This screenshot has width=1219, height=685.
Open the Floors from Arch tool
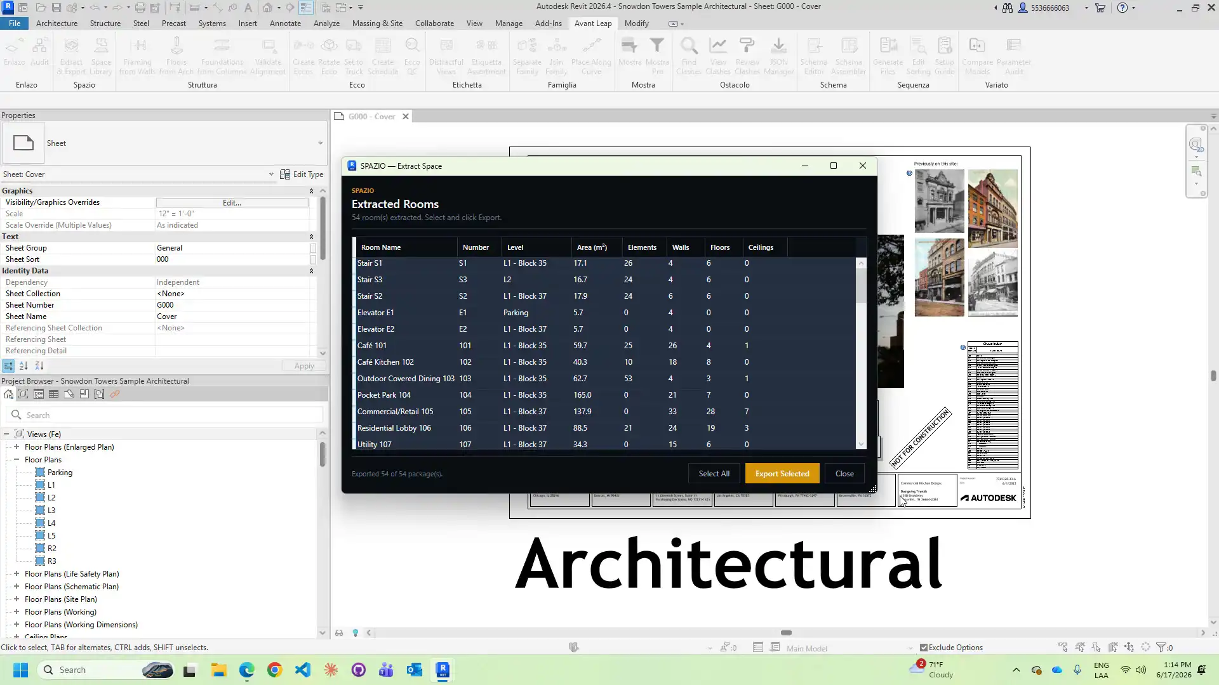(x=177, y=56)
